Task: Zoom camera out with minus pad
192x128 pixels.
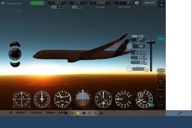Action: pos(15,64)
